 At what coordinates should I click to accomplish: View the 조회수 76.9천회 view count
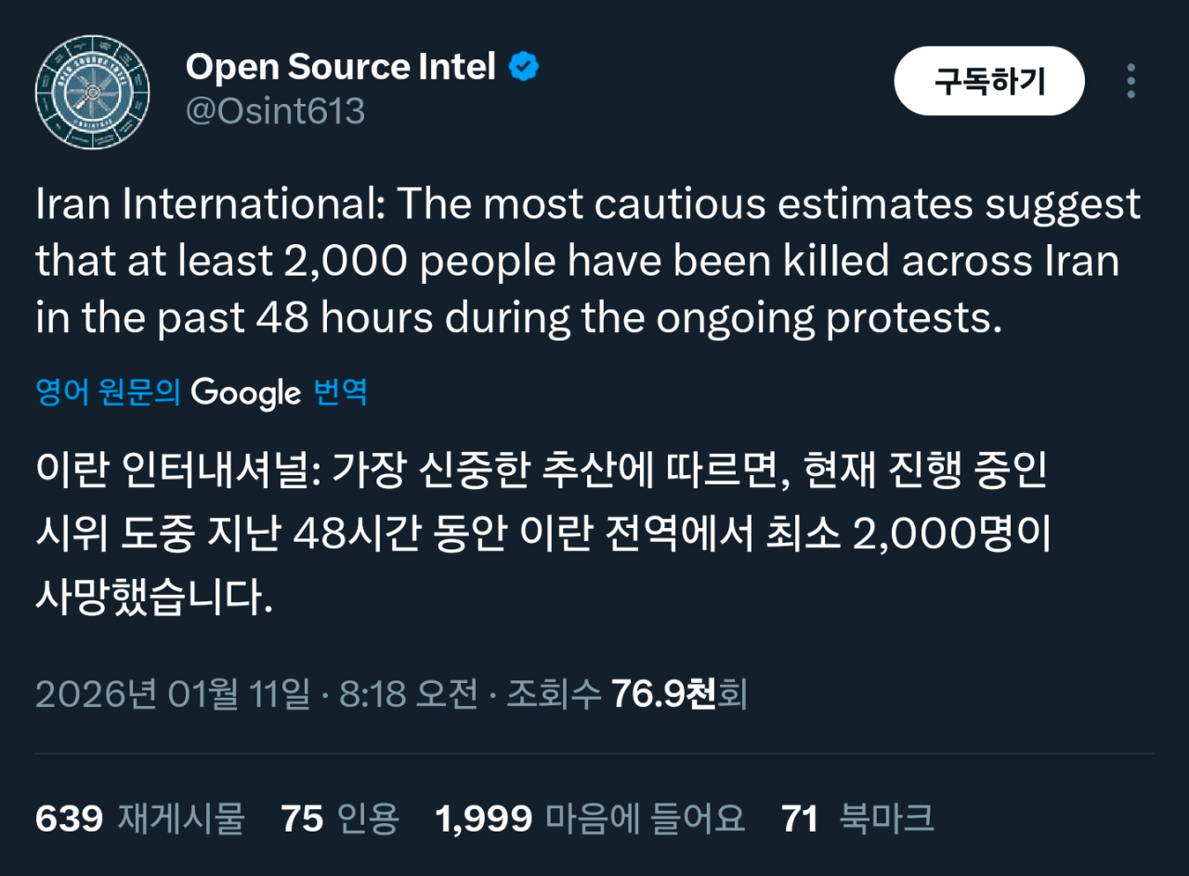[626, 694]
